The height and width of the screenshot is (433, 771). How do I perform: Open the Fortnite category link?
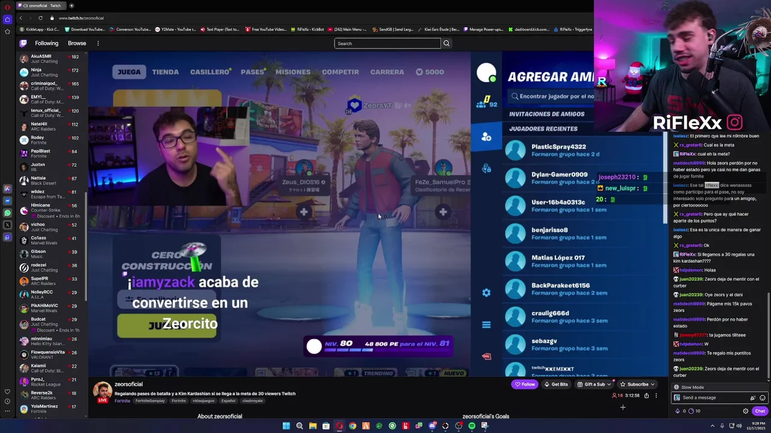(x=122, y=401)
